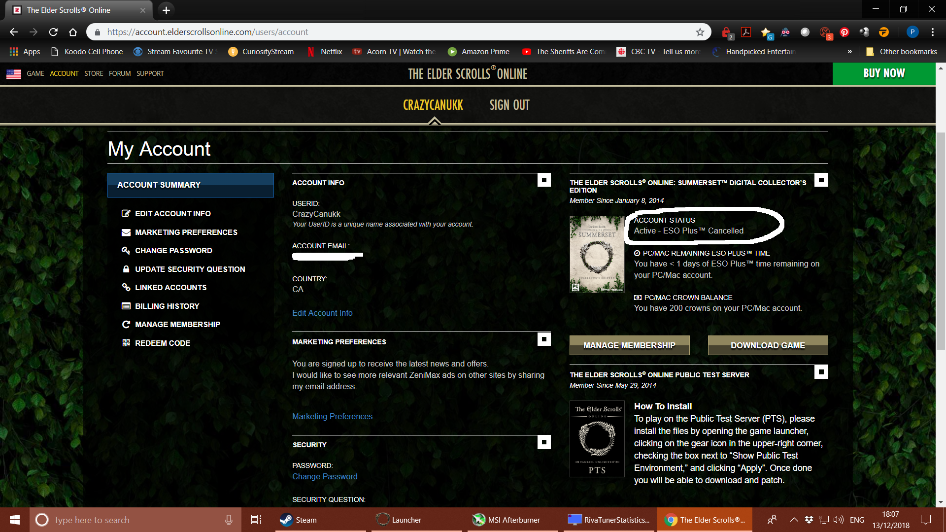
Task: Collapse the Summerset Collector's Edition panel
Action: (x=821, y=180)
